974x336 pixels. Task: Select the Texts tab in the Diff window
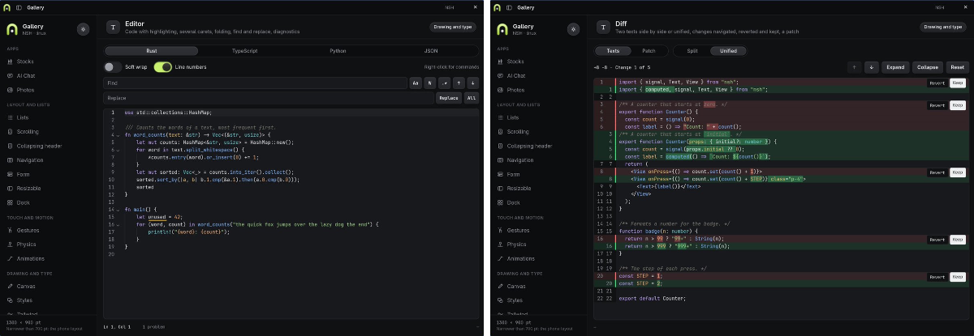[x=613, y=50]
